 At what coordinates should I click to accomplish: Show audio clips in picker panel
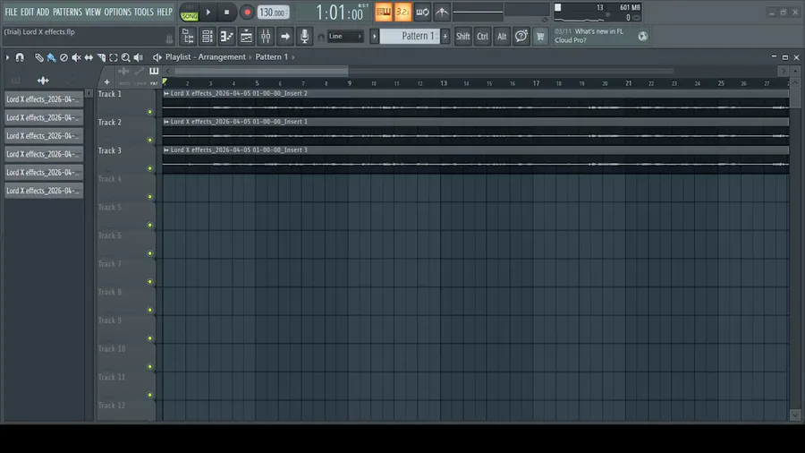[x=43, y=81]
